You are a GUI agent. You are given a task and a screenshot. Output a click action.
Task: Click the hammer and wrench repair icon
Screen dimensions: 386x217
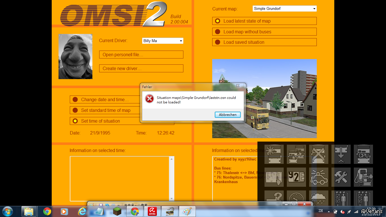pos(341,177)
